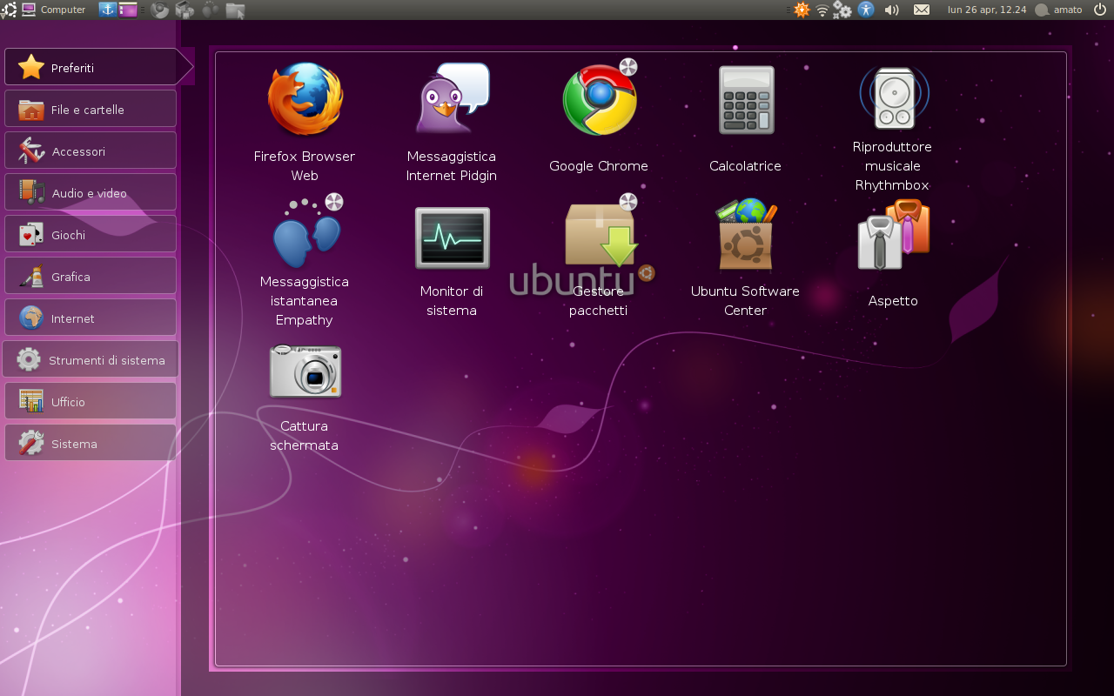The width and height of the screenshot is (1114, 696).
Task: Open the Calcolatrice app
Action: tap(745, 98)
